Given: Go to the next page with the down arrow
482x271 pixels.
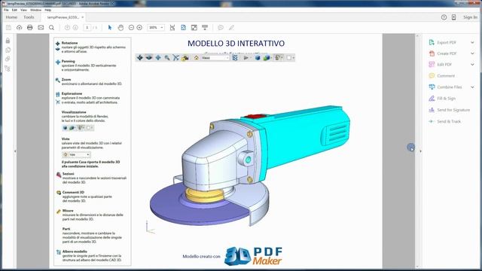Looking at the screenshot, I should point(75,28).
